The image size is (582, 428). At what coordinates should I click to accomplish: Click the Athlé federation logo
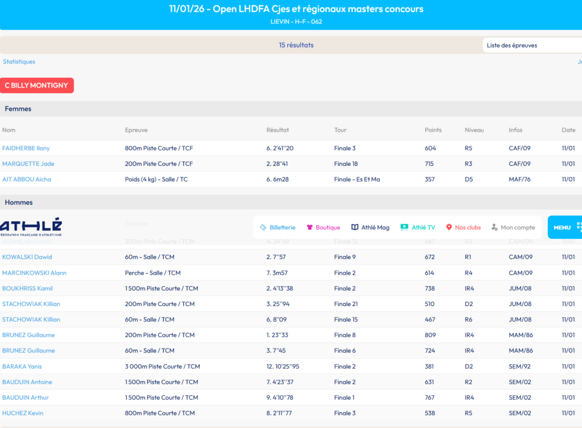coord(31,226)
